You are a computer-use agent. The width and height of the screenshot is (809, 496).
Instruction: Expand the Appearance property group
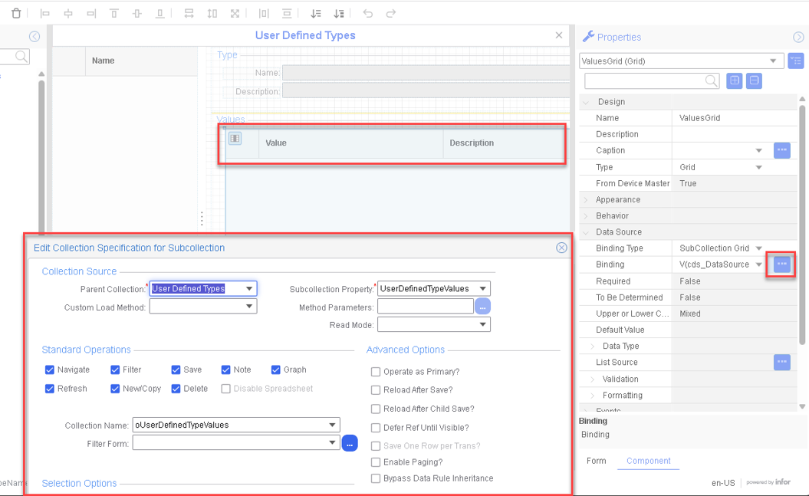586,199
